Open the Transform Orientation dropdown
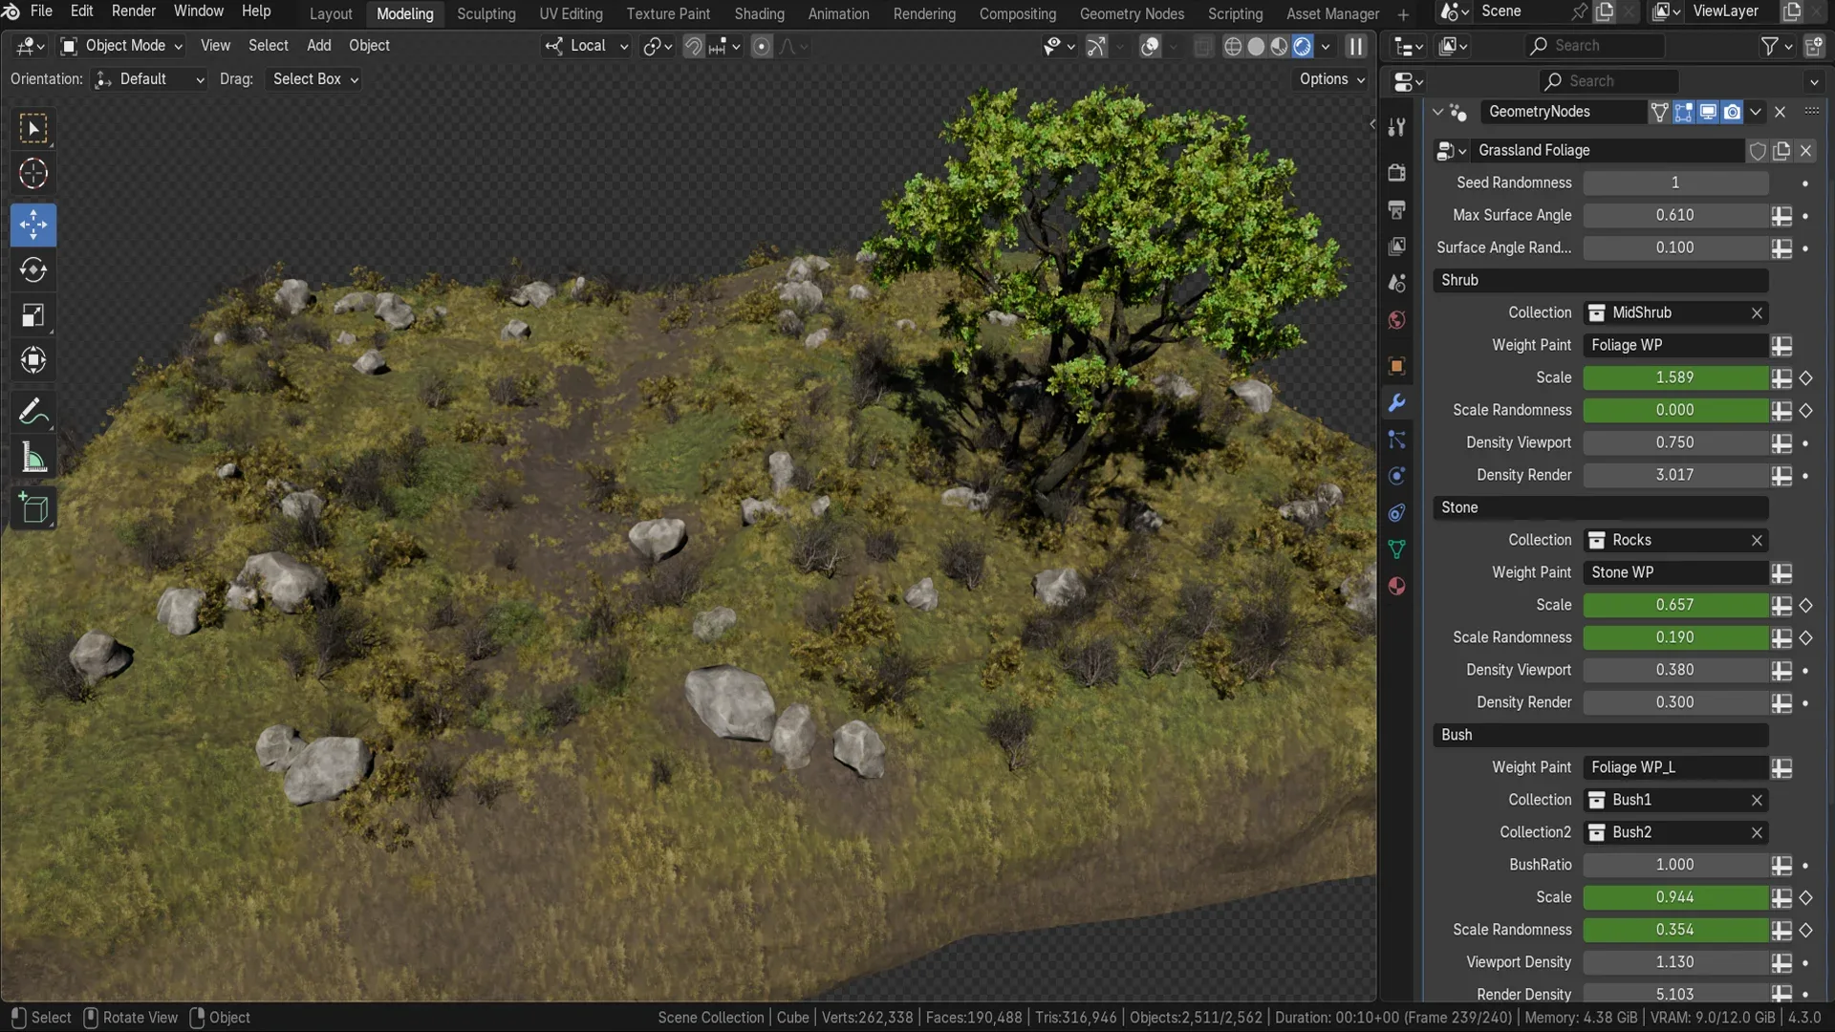This screenshot has height=1032, width=1835. click(586, 46)
